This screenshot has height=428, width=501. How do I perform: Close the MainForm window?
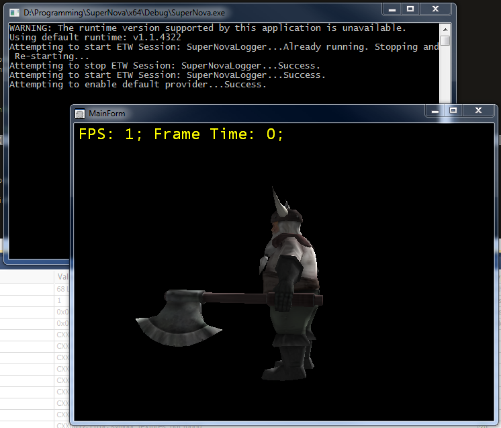pyautogui.click(x=478, y=110)
